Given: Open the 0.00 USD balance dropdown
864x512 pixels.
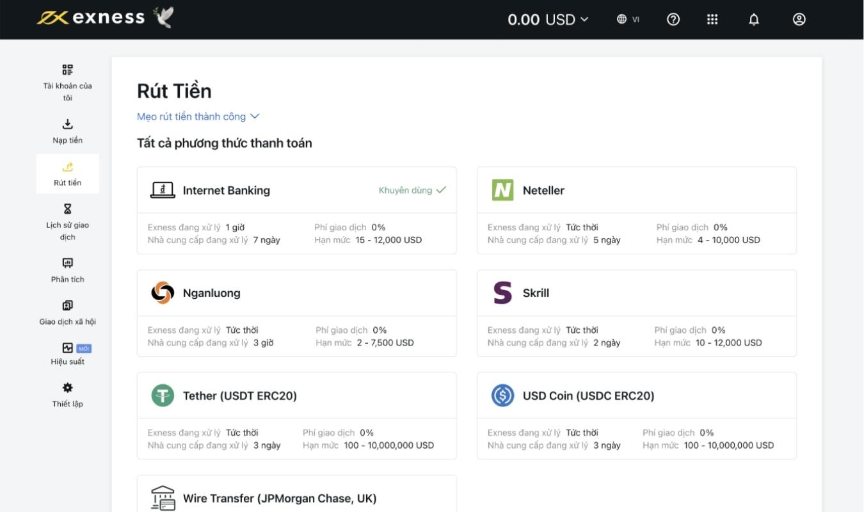Looking at the screenshot, I should tap(548, 19).
